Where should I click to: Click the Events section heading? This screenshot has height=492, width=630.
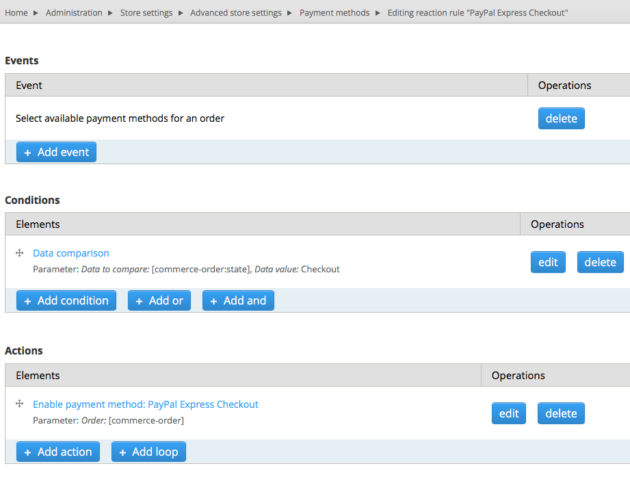point(22,61)
